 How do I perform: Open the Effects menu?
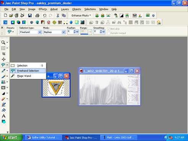coord(43,9)
